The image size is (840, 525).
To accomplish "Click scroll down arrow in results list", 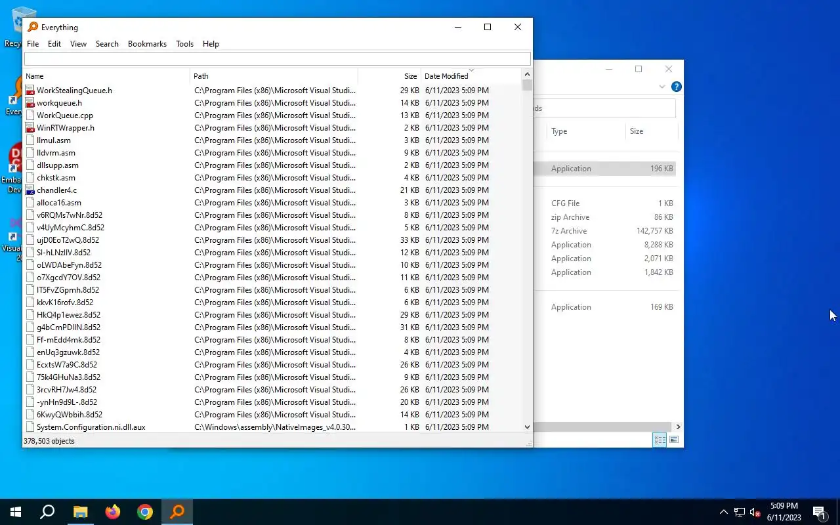I will [x=527, y=427].
